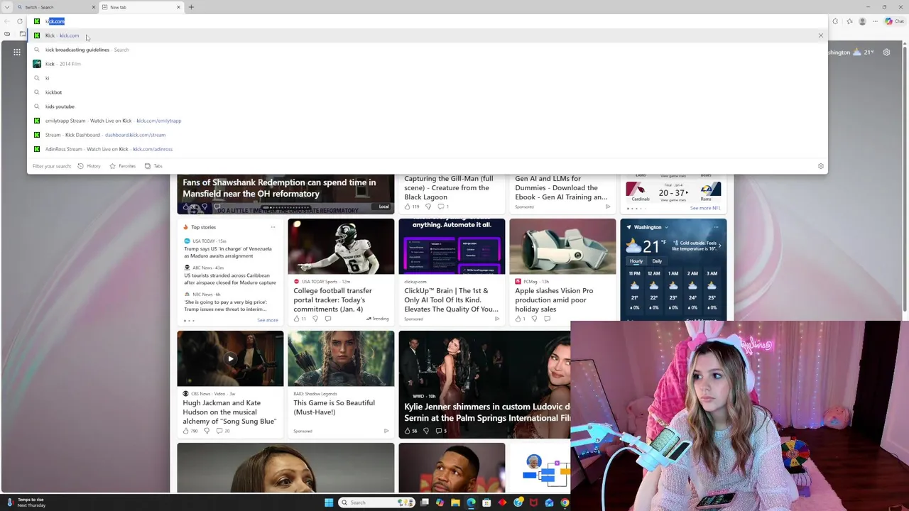
Task: Close the 'New tab' tab
Action: (x=178, y=7)
